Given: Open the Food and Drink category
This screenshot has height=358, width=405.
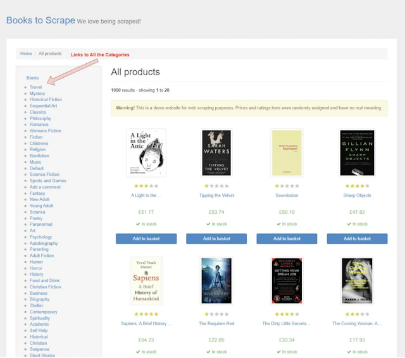Looking at the screenshot, I should 44,281.
